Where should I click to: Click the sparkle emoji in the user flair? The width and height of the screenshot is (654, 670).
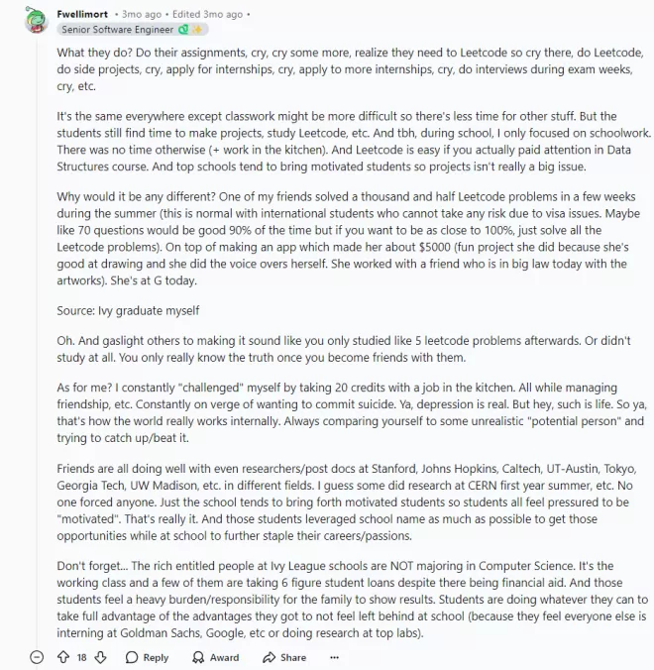(197, 30)
